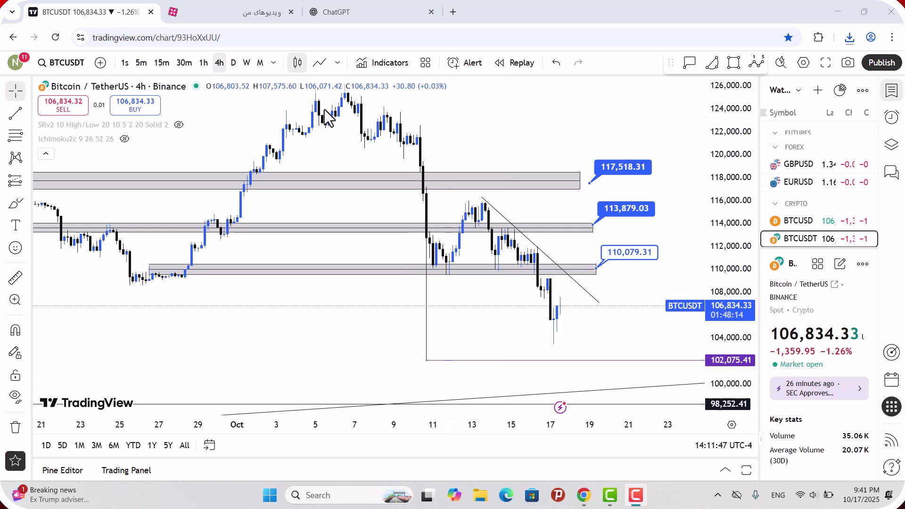
Task: Select the crosshair cursor tool
Action: 15,91
